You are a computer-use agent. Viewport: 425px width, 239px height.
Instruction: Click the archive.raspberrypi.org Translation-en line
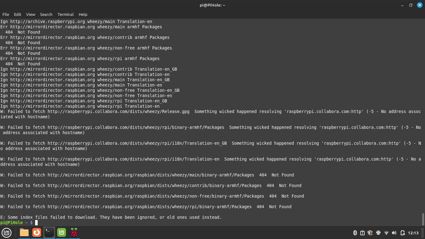(x=76, y=21)
